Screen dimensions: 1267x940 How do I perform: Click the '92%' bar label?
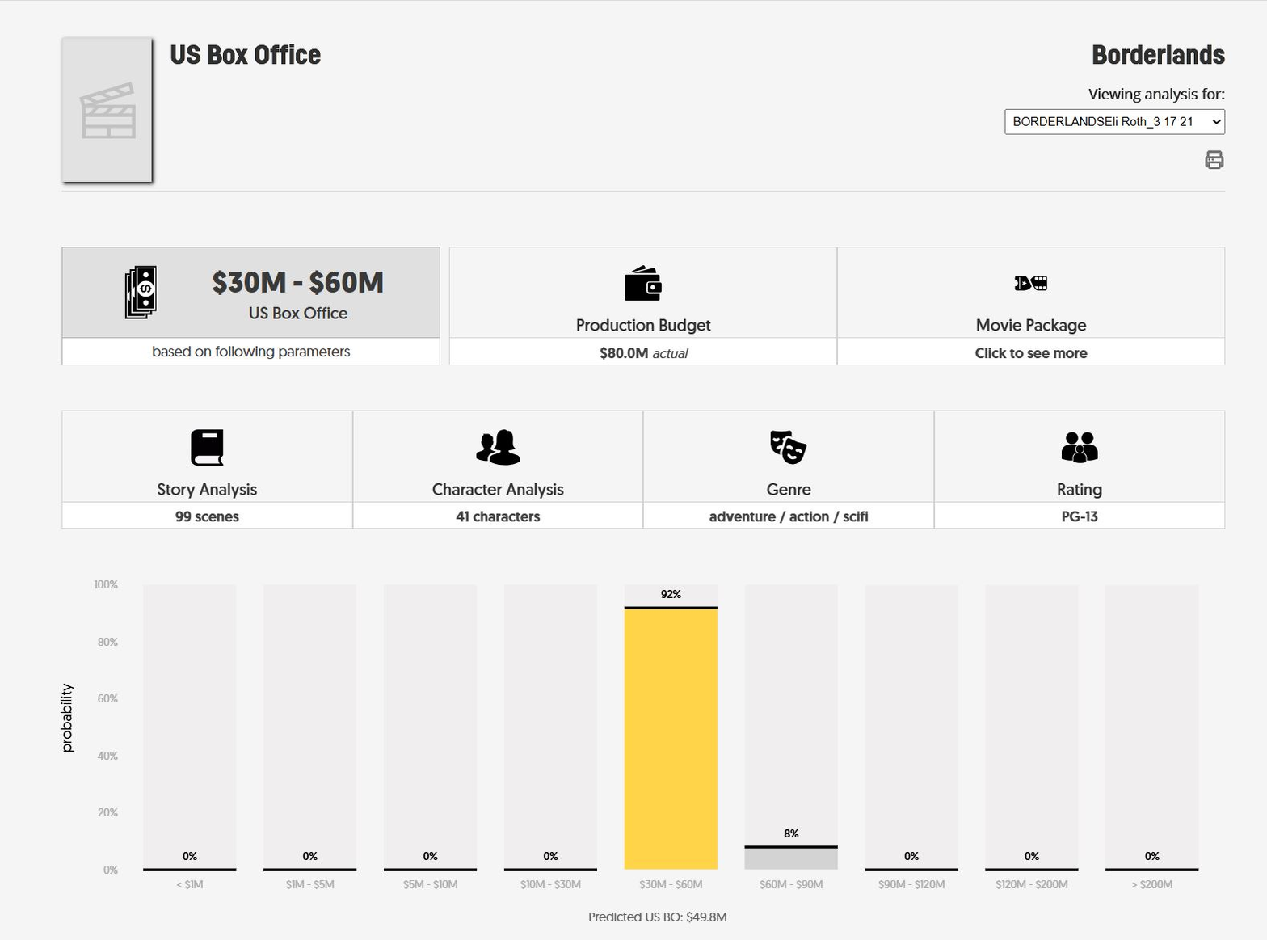(671, 594)
